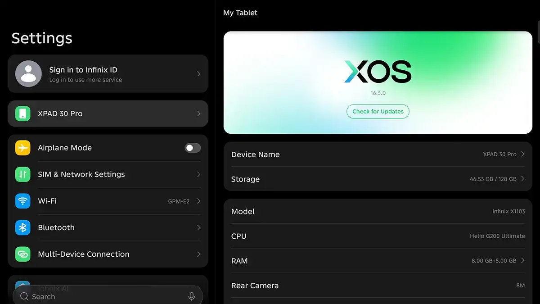Click the CPU row label
540x304 pixels.
click(238, 236)
